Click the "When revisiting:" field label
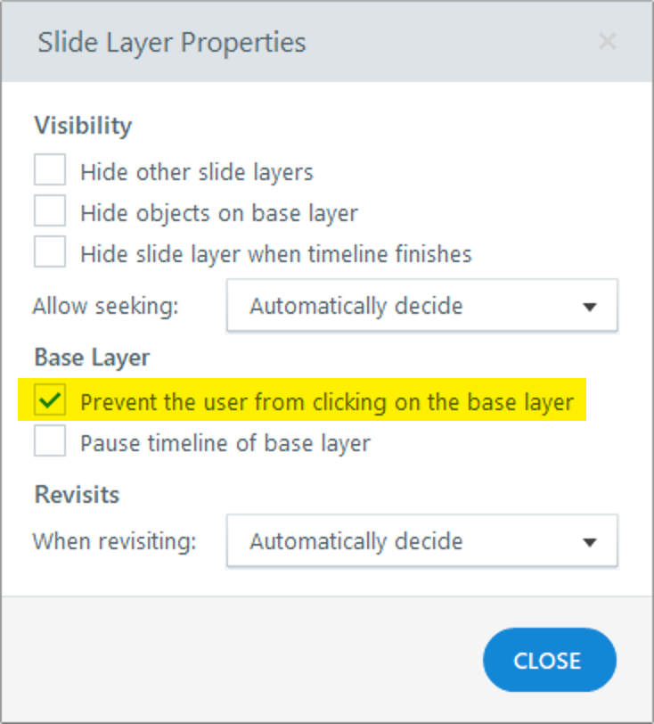Image resolution: width=654 pixels, height=724 pixels. point(114,541)
